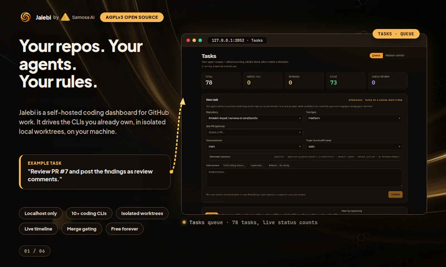446x267 pixels.
Task: Click the Live timeline pill
Action: [x=38, y=229]
